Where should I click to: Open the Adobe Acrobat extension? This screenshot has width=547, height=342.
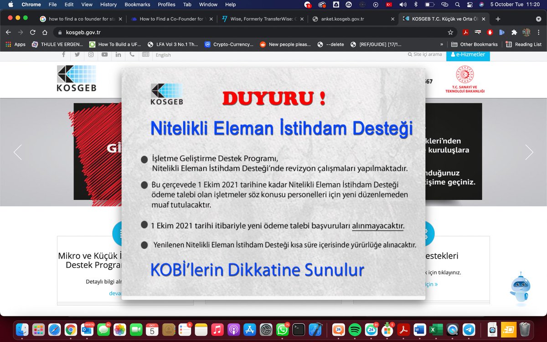pyautogui.click(x=466, y=32)
